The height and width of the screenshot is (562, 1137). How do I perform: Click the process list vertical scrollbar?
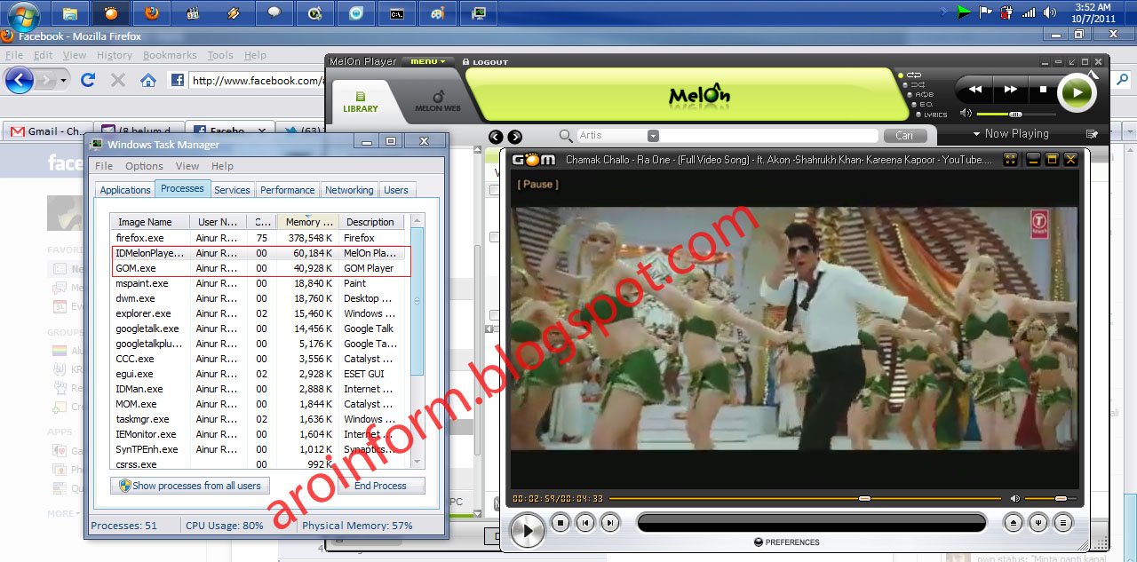[417, 302]
